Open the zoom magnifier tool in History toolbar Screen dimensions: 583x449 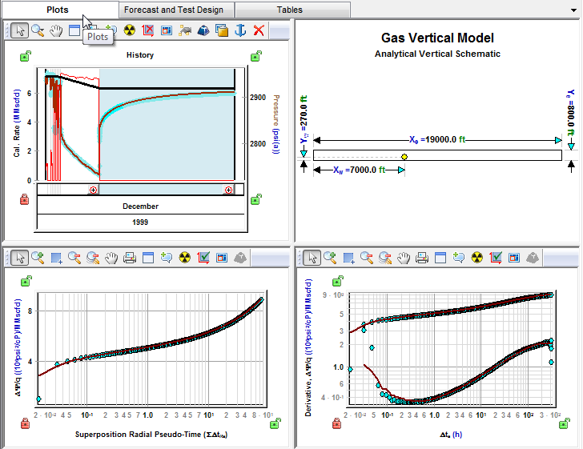(x=38, y=30)
